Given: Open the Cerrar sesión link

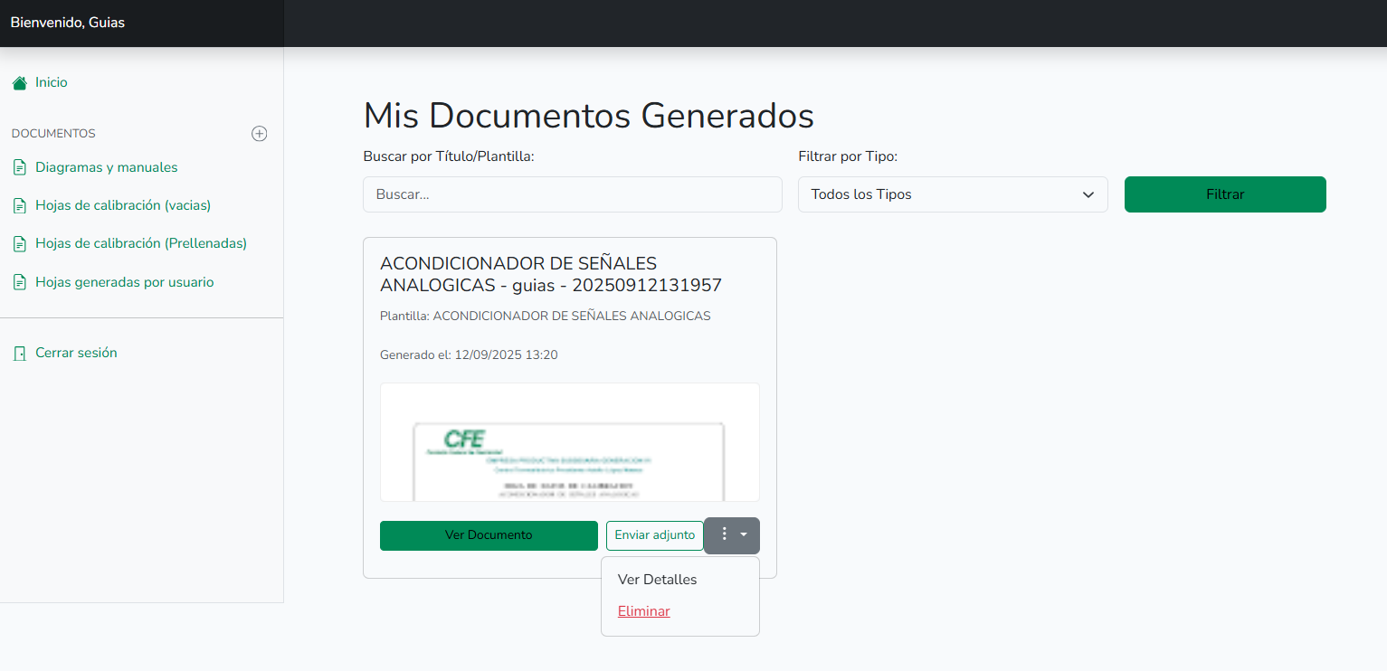Looking at the screenshot, I should 76,353.
